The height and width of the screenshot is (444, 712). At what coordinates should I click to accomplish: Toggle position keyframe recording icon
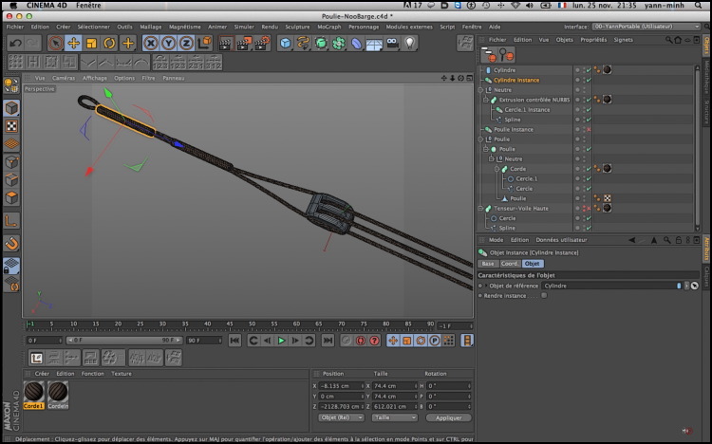tap(393, 340)
